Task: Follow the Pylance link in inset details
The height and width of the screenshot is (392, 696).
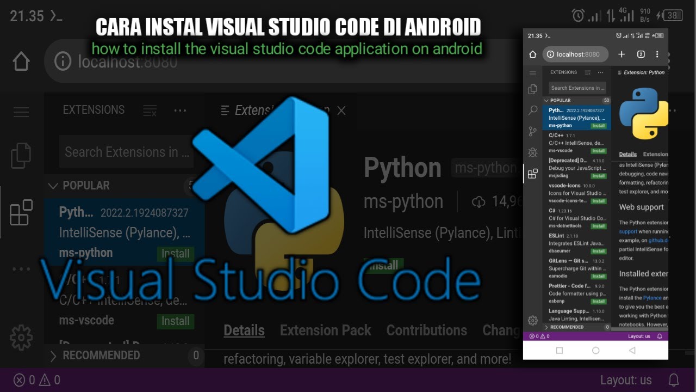Action: pos(652,298)
